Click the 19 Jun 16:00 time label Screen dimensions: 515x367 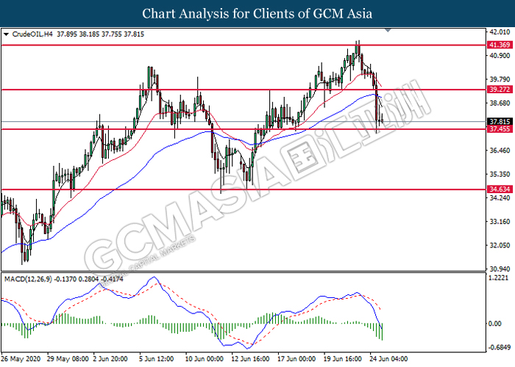tap(343, 359)
